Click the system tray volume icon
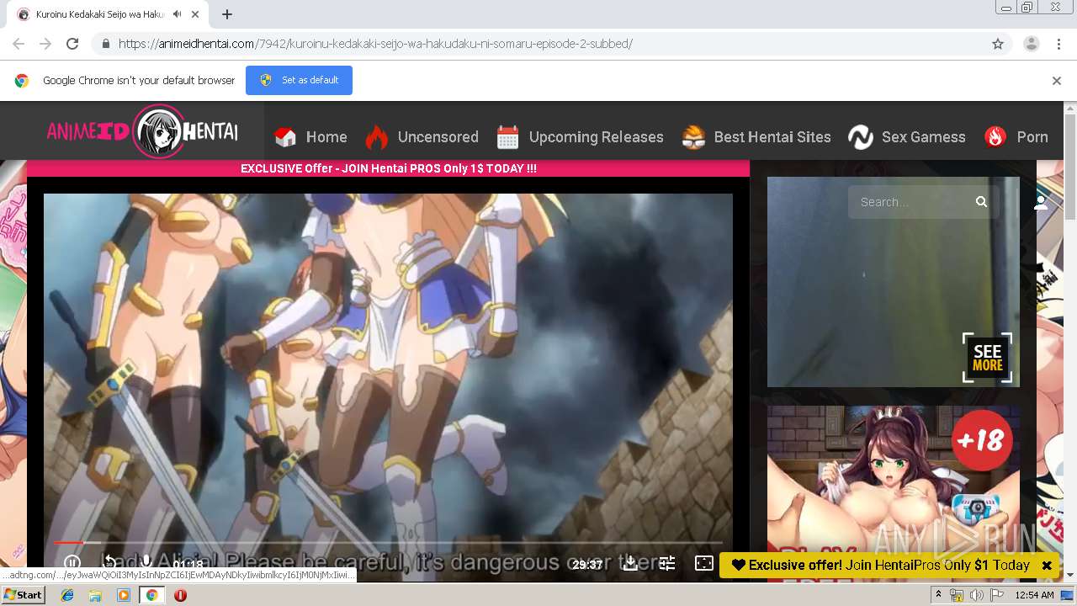Viewport: 1077px width, 606px height. (x=976, y=595)
